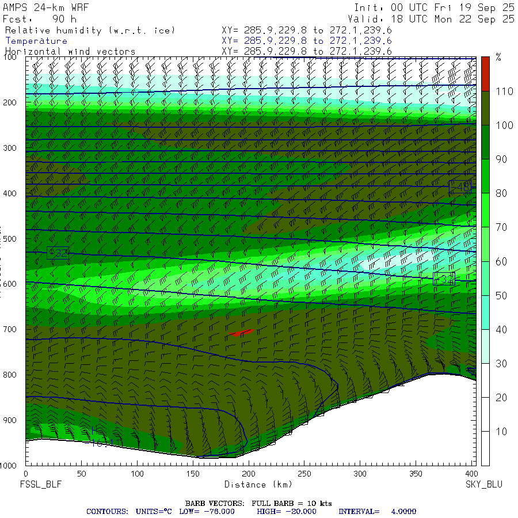This screenshot has height=518, width=518.
Task: Click the 'Init: 00 UTC Fri 19 Sep 25' text
Action: point(434,7)
